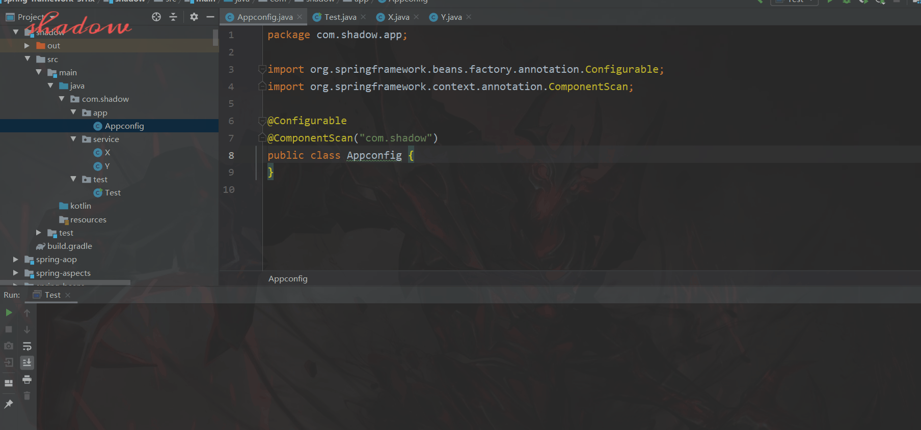The width and height of the screenshot is (921, 430).
Task: Close the Appconfig.java tab
Action: coord(300,17)
